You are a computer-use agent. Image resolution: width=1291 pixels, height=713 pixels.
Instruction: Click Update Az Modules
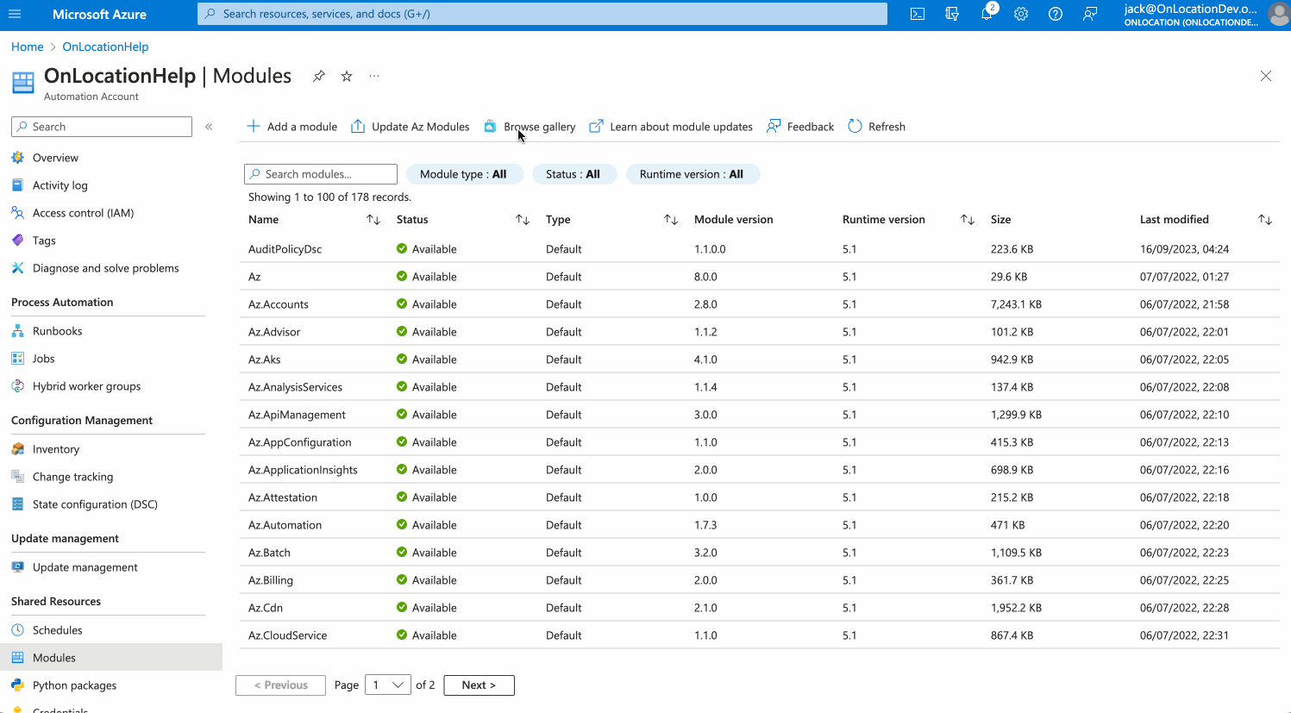point(410,127)
